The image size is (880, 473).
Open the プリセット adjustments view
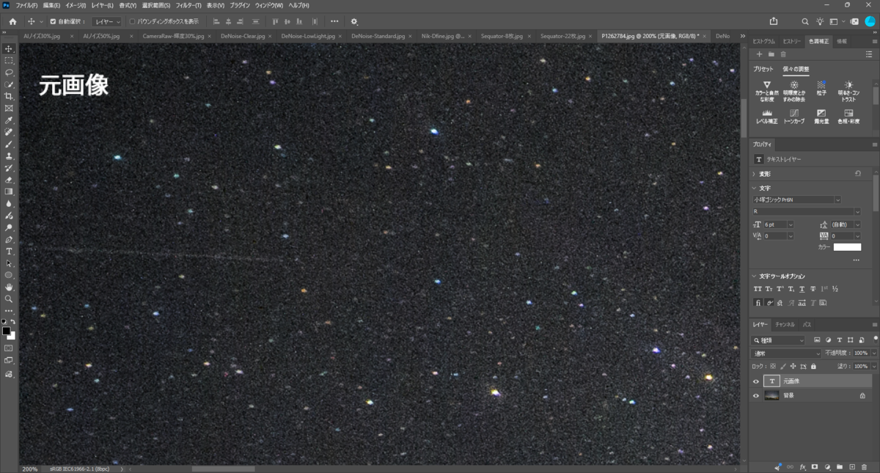tap(763, 69)
